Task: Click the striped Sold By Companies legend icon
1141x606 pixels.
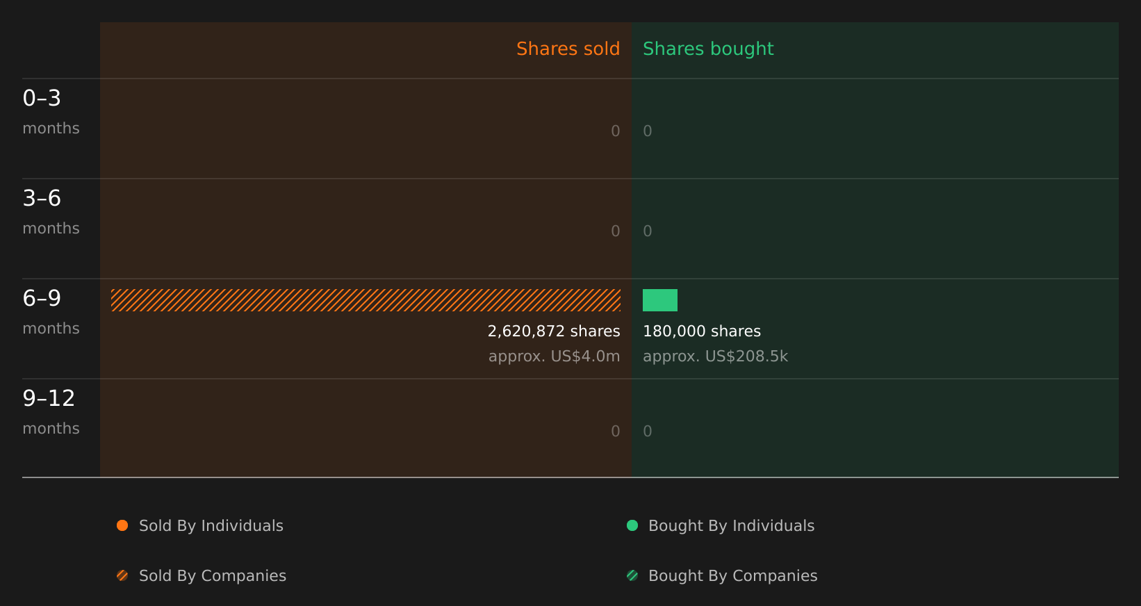Action: 122,575
